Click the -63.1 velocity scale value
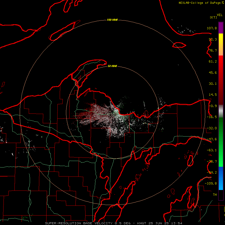The image size is (225, 225). (212, 150)
